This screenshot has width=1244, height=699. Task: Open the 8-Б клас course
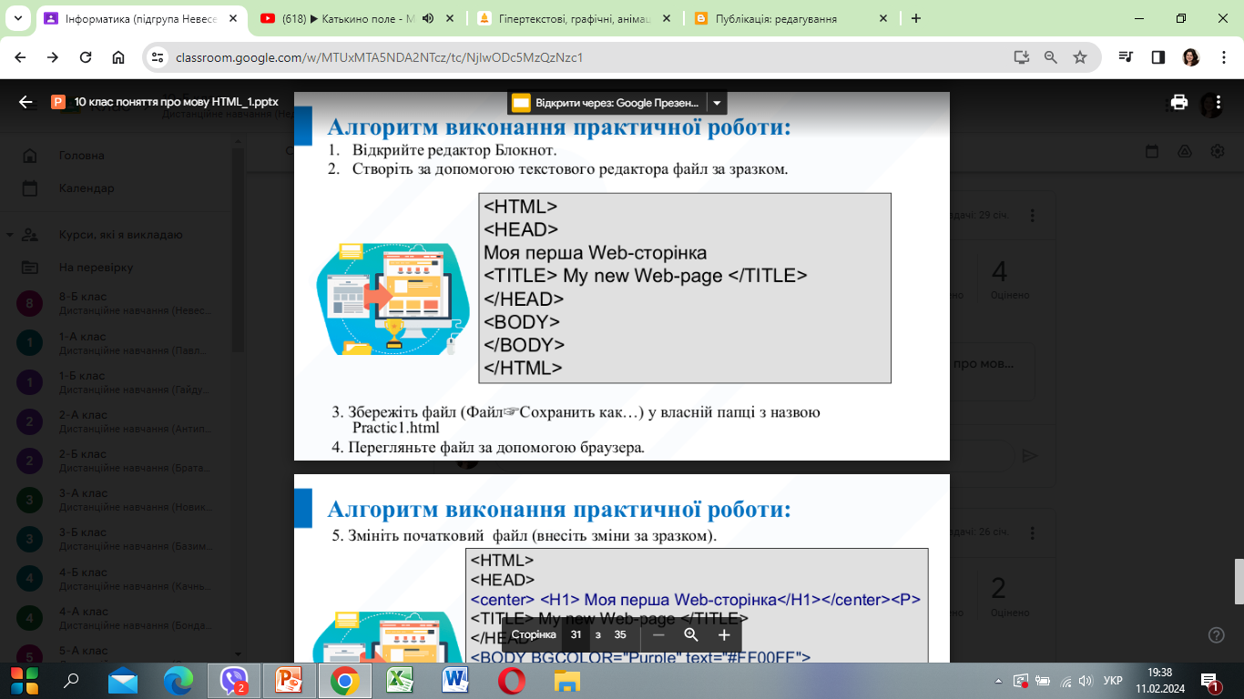[x=118, y=304]
